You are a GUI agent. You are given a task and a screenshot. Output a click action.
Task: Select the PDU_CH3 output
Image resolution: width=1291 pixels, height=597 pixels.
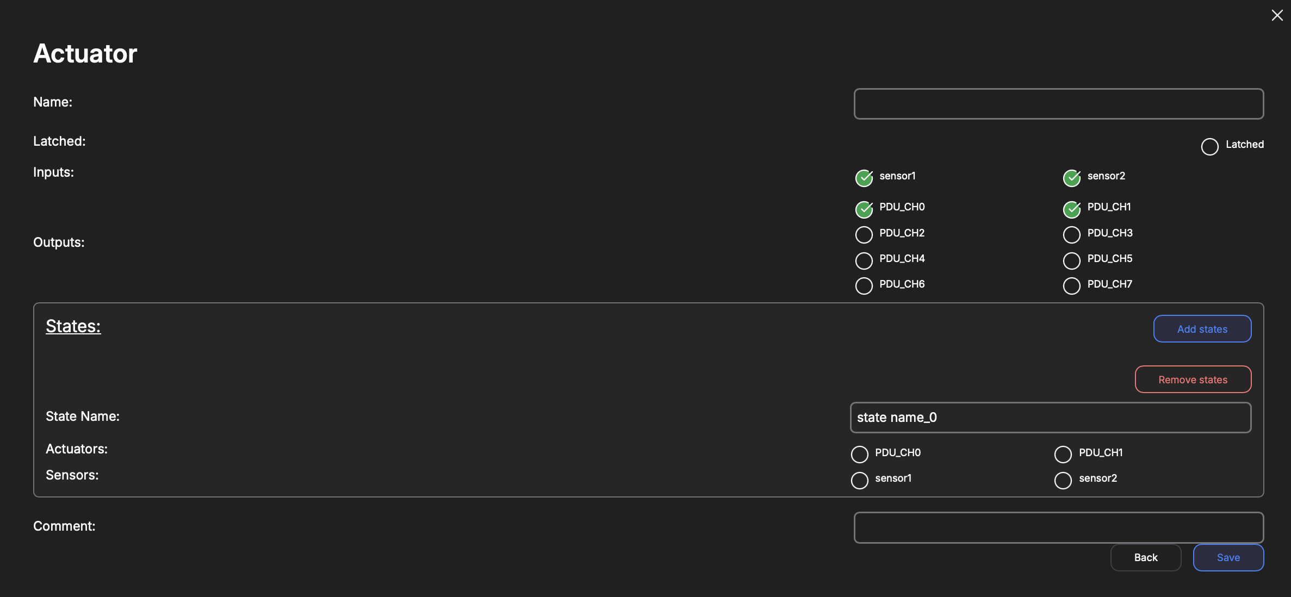(x=1071, y=235)
